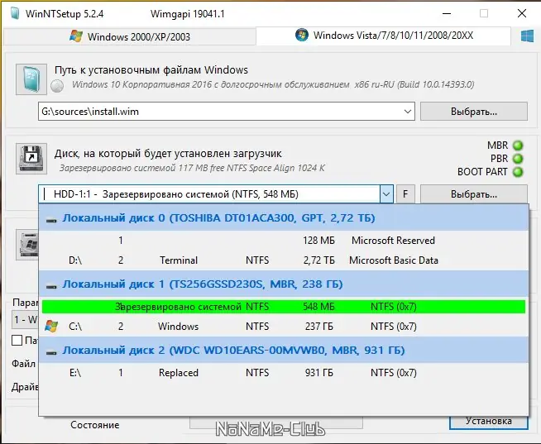
Task: Click the installation drive icon behind dropdown
Action: pyautogui.click(x=27, y=245)
